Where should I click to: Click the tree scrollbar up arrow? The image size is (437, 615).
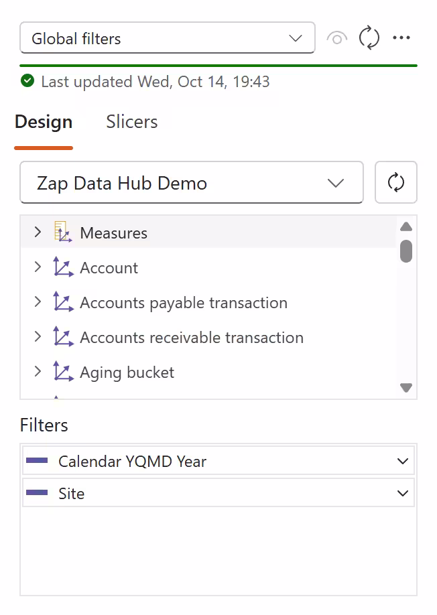[406, 226]
